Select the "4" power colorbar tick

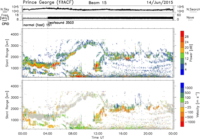[185, 69]
